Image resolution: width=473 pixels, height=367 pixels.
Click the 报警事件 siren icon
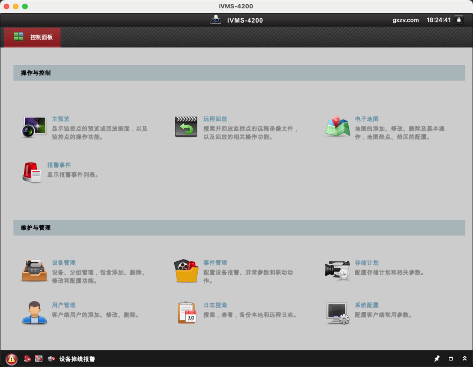click(x=31, y=172)
